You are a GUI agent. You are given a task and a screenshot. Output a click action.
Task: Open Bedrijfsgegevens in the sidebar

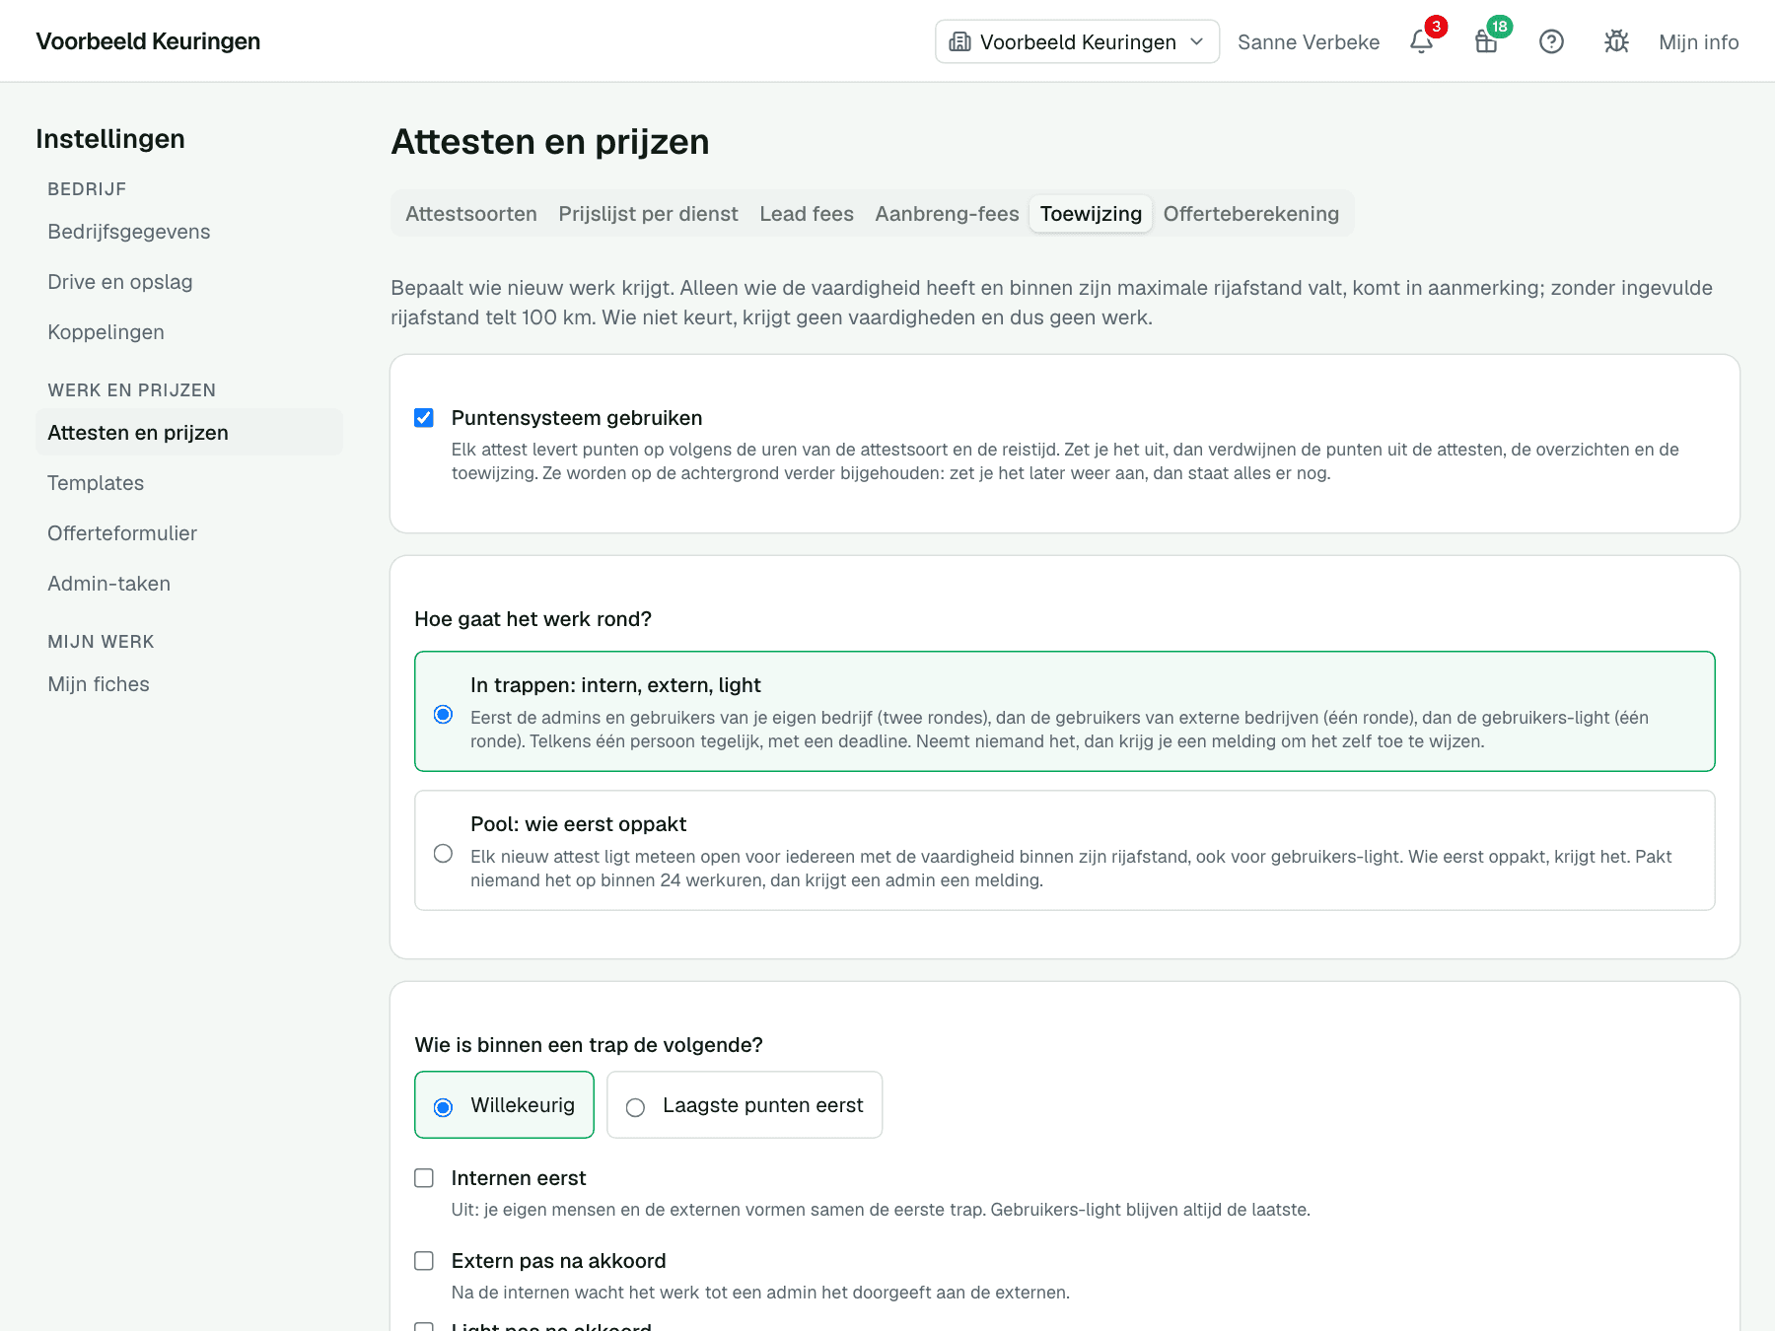(x=189, y=232)
